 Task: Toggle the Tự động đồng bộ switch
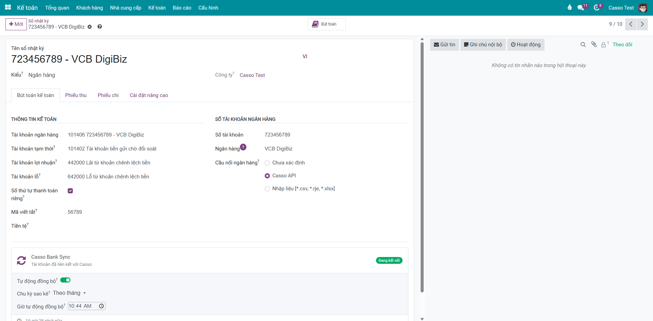point(65,280)
